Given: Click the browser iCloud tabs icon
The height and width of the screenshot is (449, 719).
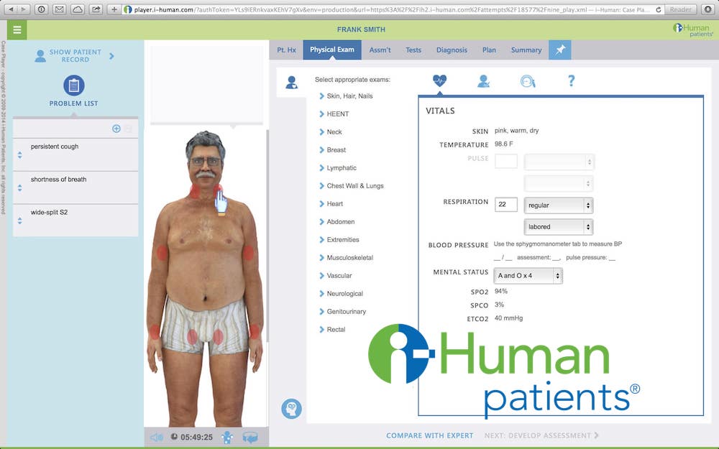Looking at the screenshot, I should coord(78,9).
